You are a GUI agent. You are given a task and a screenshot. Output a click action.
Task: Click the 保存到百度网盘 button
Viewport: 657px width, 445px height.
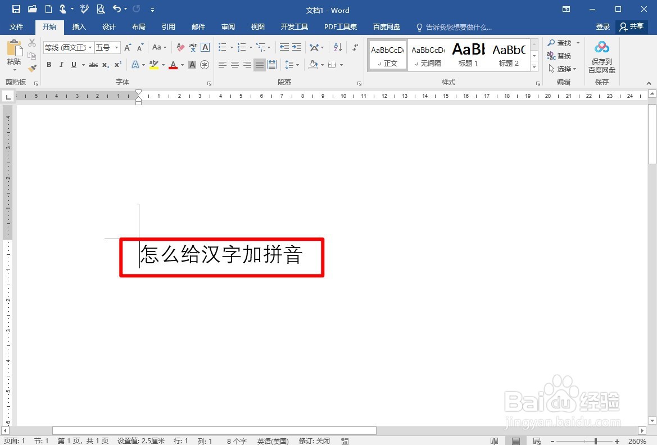point(601,55)
